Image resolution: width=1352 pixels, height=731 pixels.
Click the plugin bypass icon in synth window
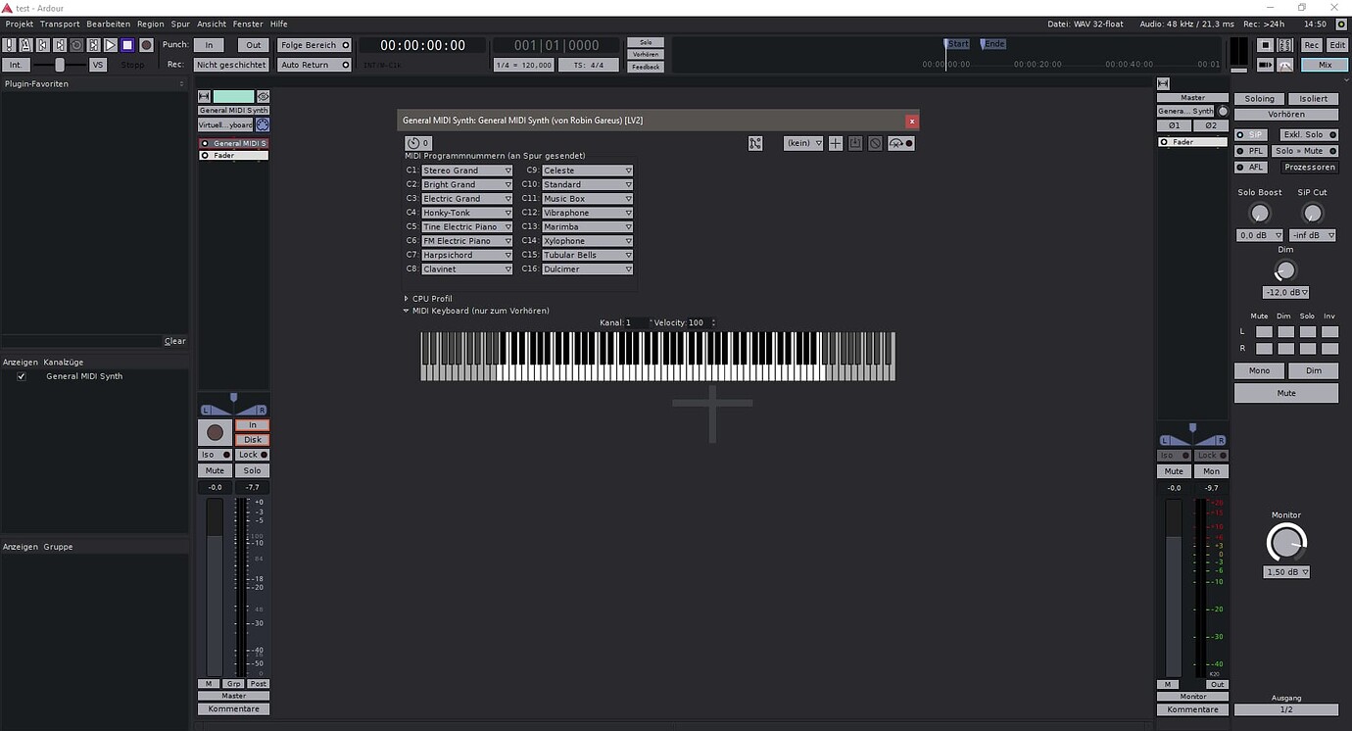pyautogui.click(x=414, y=143)
